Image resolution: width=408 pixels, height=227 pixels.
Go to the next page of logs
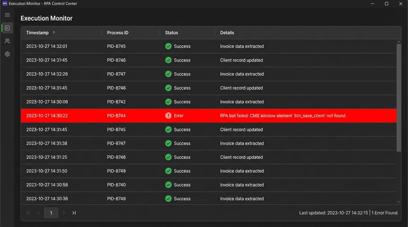pyautogui.click(x=64, y=213)
